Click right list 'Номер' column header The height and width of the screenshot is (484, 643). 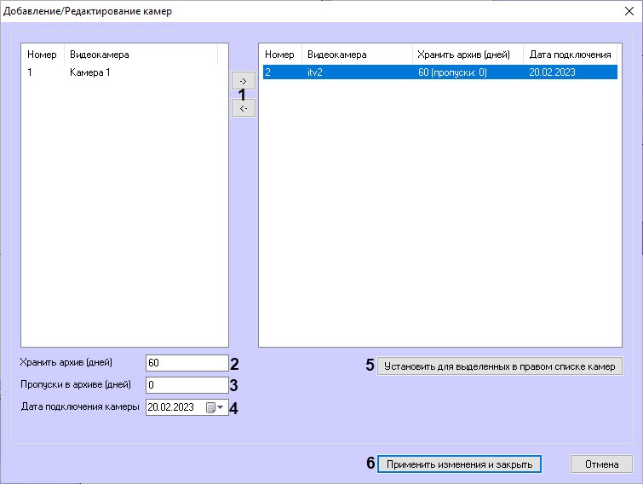pos(280,55)
